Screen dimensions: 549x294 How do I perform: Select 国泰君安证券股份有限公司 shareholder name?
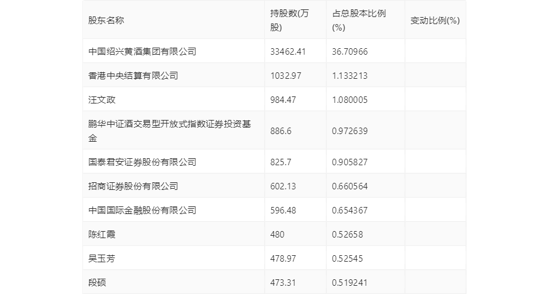142,162
